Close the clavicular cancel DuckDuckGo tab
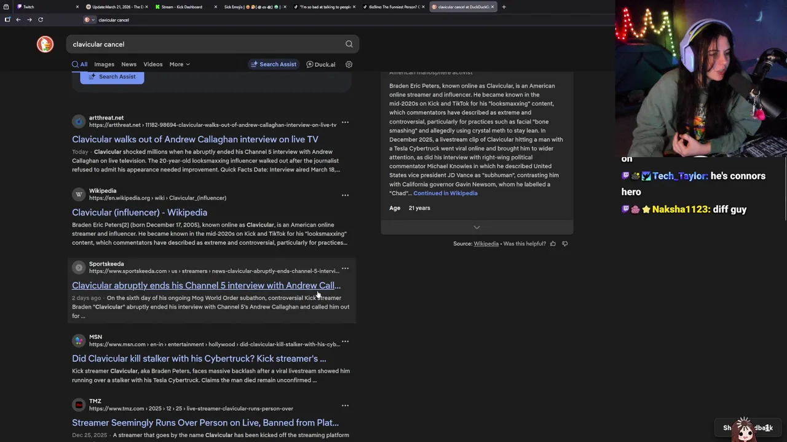 click(492, 7)
